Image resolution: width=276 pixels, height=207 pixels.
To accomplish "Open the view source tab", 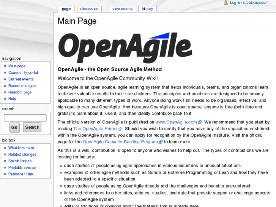I will (123, 9).
